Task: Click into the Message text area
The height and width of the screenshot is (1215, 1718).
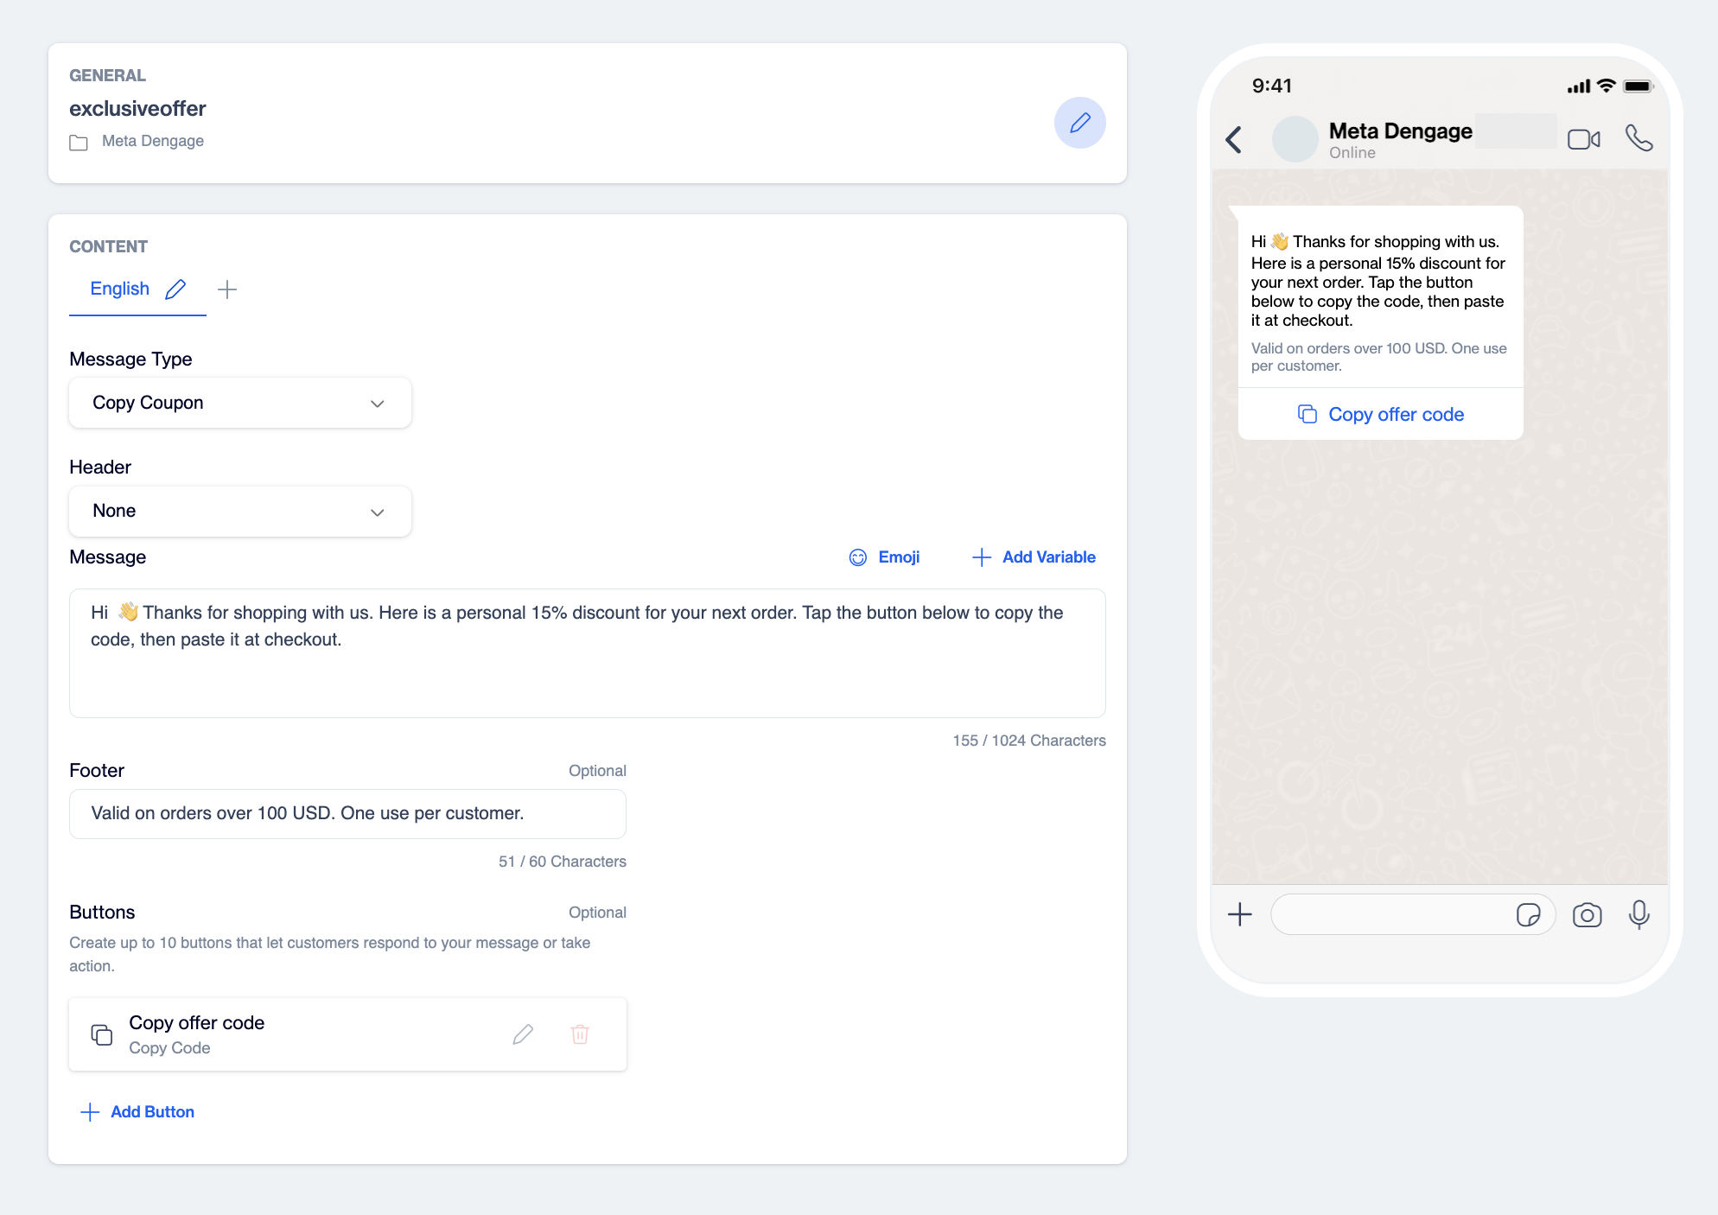Action: coord(588,653)
